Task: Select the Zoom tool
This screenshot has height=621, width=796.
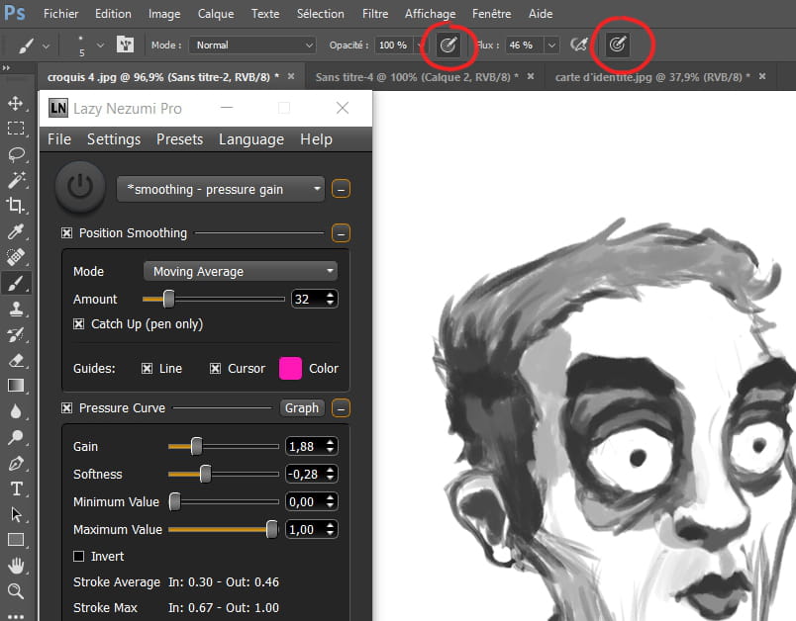Action: [x=16, y=591]
